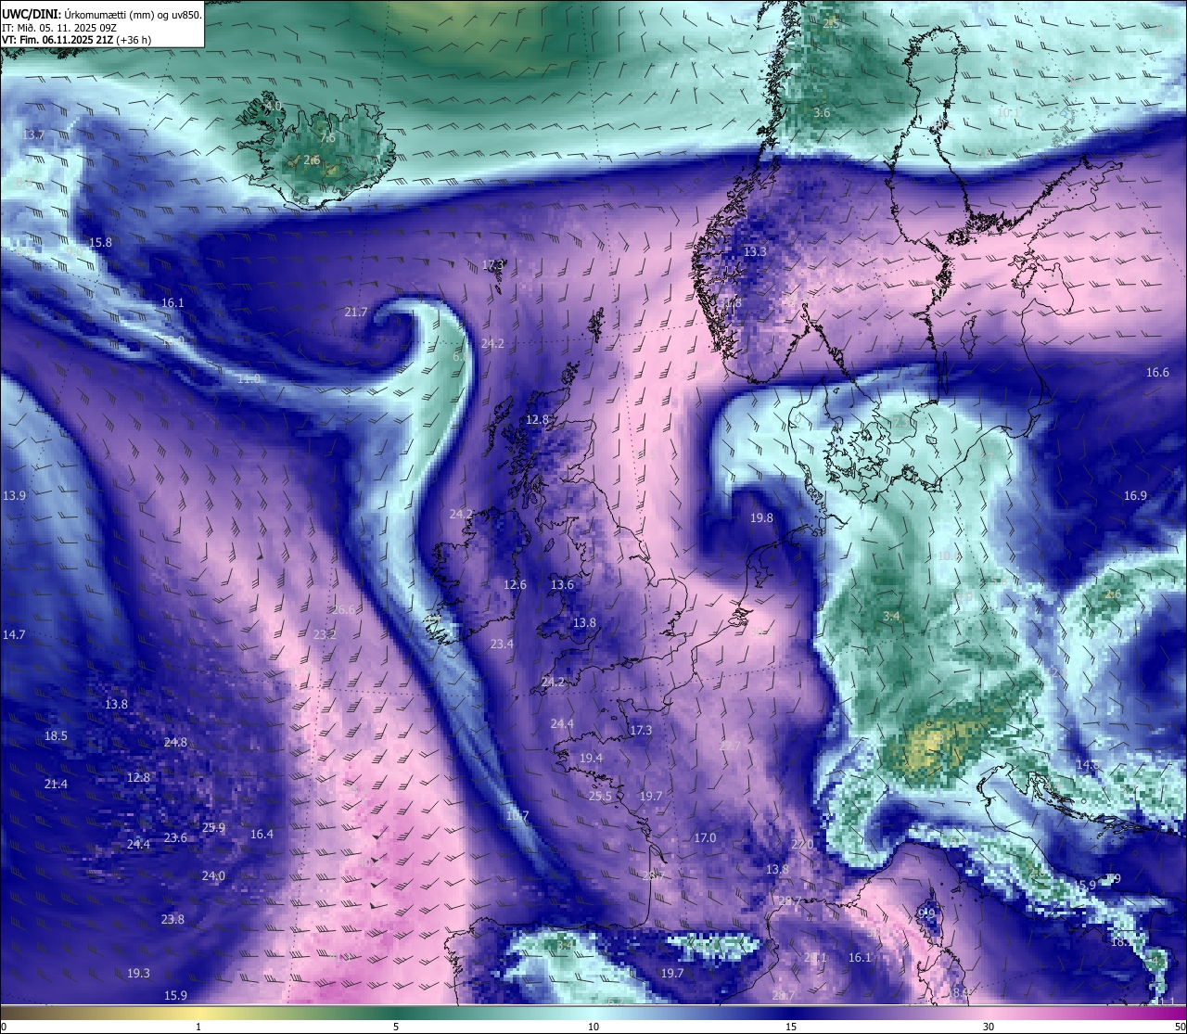Click the 7.6 value over Iceland
Screen dimensions: 1187x1034
pos(327,137)
